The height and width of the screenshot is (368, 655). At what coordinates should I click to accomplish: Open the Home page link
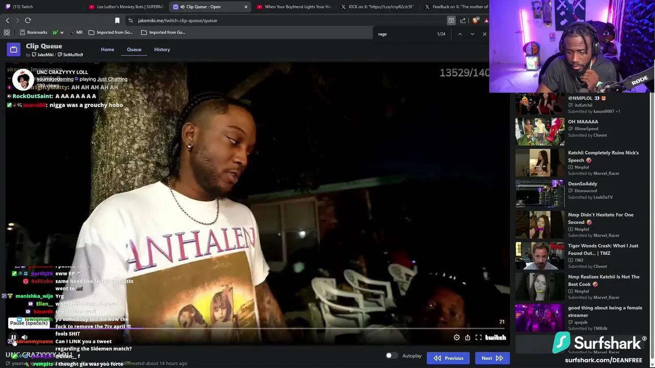(x=107, y=50)
